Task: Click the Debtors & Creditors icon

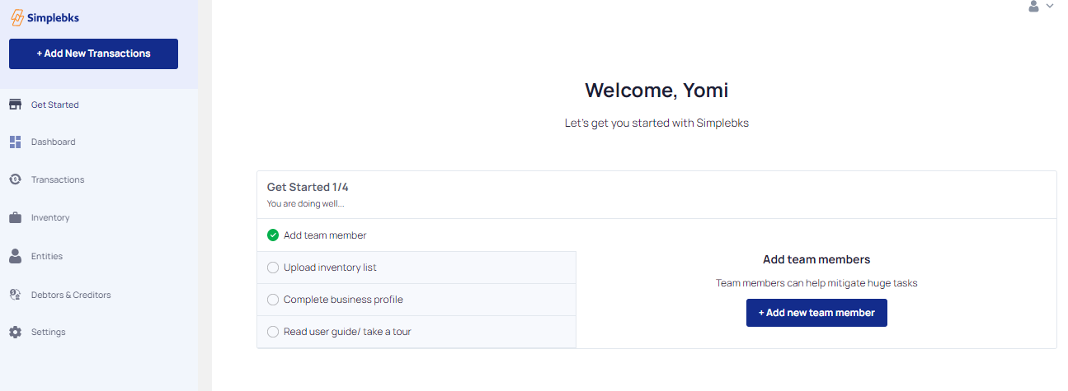Action: pyautogui.click(x=15, y=295)
